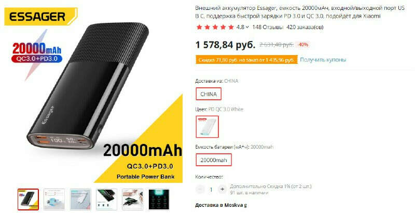
Task: Open the fifth thumbnail showing phone charging
Action: 133,199
